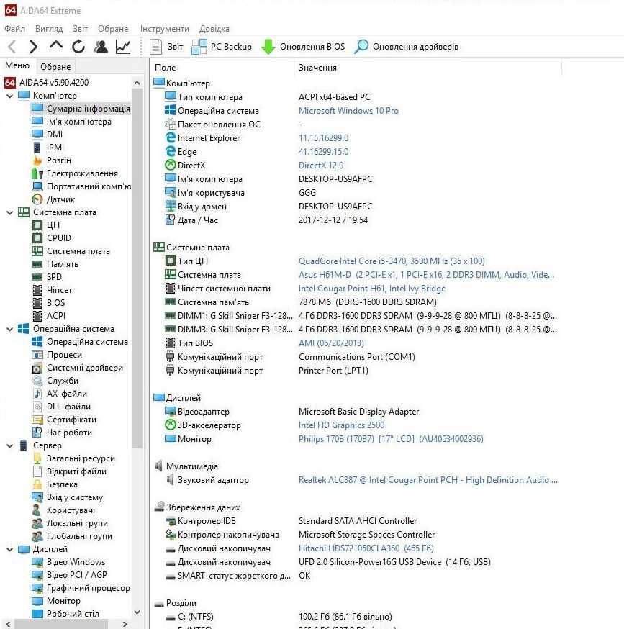Refresh the view with the circular arrow icon

(78, 47)
